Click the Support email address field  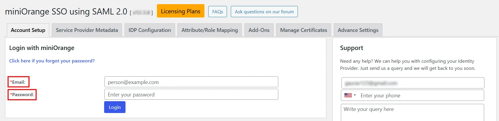[x=413, y=83]
